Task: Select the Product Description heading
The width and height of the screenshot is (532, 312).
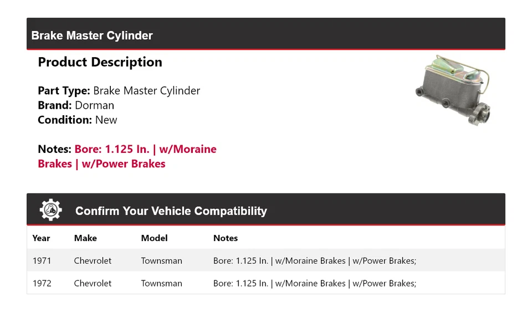Action: (100, 62)
